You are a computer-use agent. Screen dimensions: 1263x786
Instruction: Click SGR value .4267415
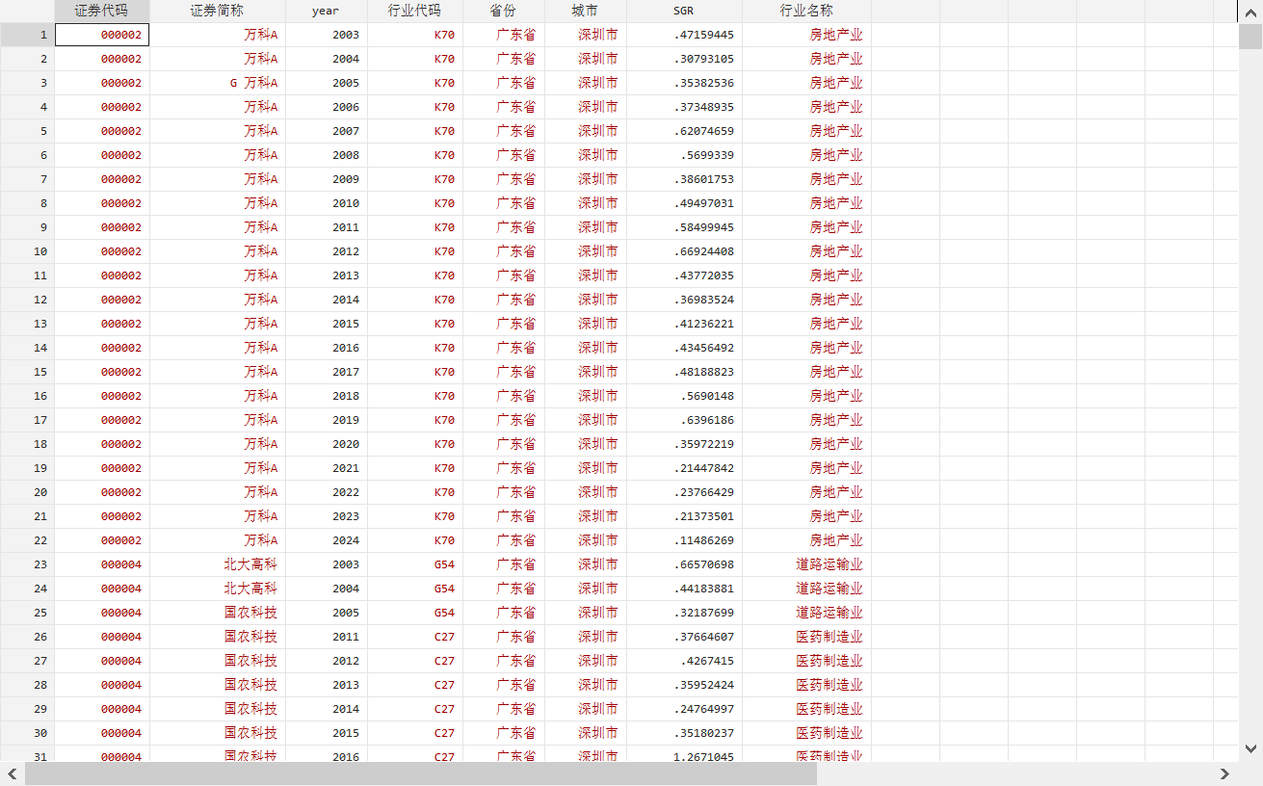pos(684,661)
